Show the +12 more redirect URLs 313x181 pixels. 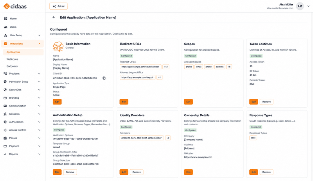point(165,67)
